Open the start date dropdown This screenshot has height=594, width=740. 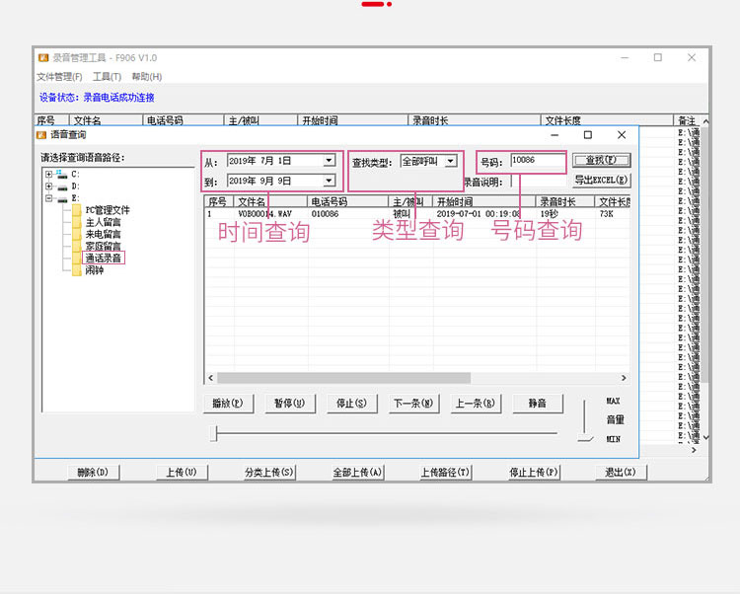coord(329,161)
